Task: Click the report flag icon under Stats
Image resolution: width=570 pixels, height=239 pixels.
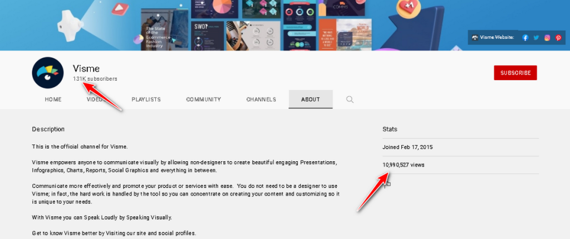Action: (x=387, y=184)
